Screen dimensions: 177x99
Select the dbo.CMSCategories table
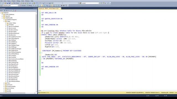pos(14,38)
